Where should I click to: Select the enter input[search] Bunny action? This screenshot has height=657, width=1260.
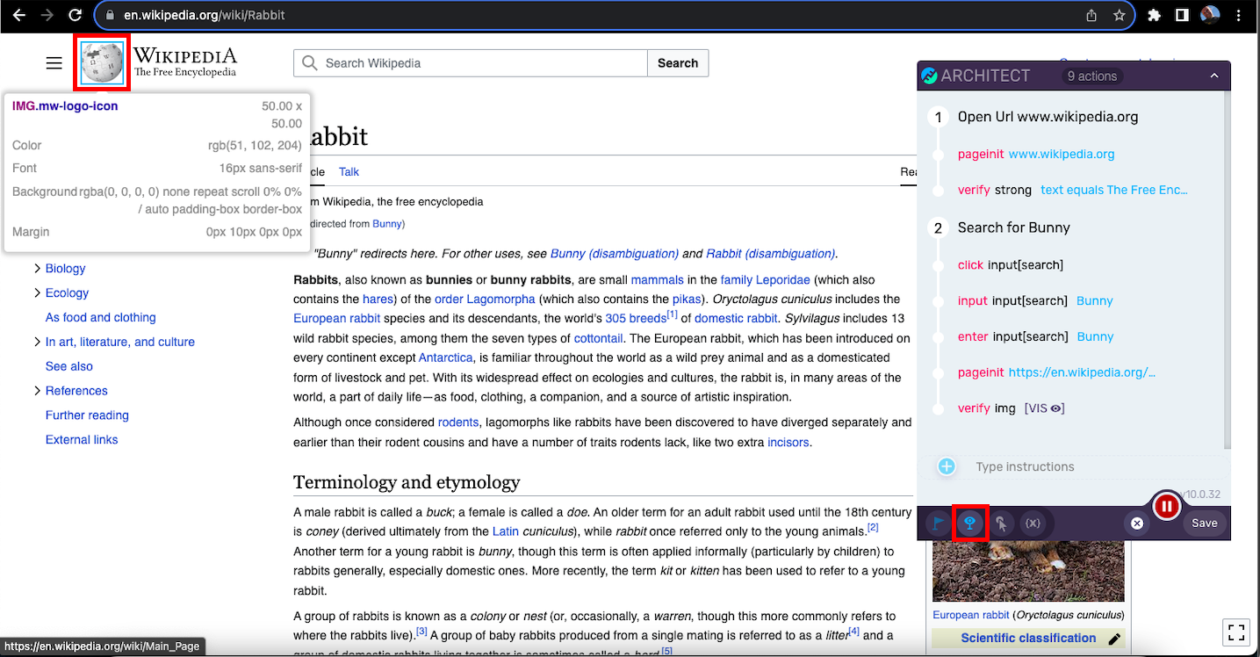tap(1035, 337)
